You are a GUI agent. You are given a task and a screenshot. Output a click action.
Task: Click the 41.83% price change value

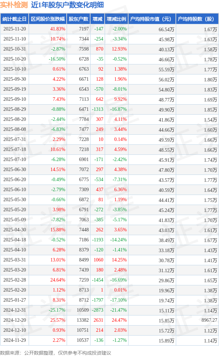click(x=58, y=29)
